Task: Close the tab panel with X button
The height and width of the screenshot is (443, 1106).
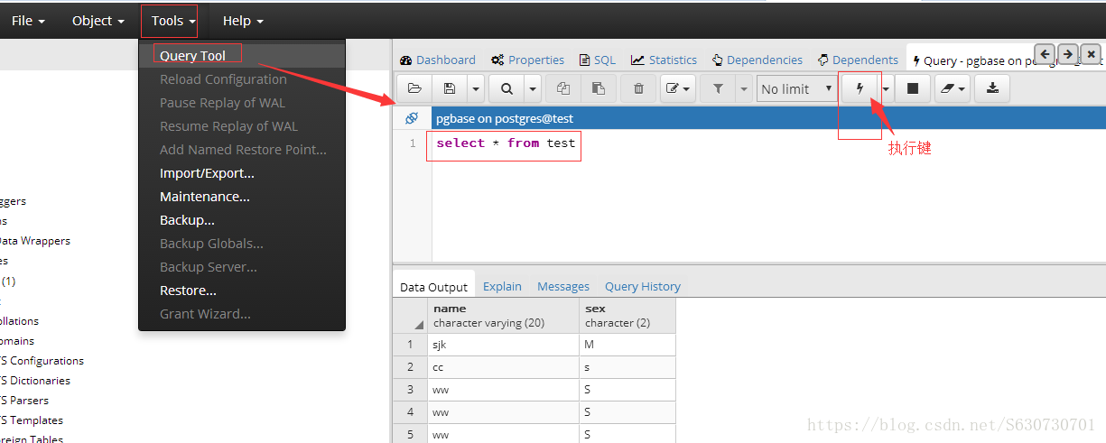Action: click(1091, 54)
